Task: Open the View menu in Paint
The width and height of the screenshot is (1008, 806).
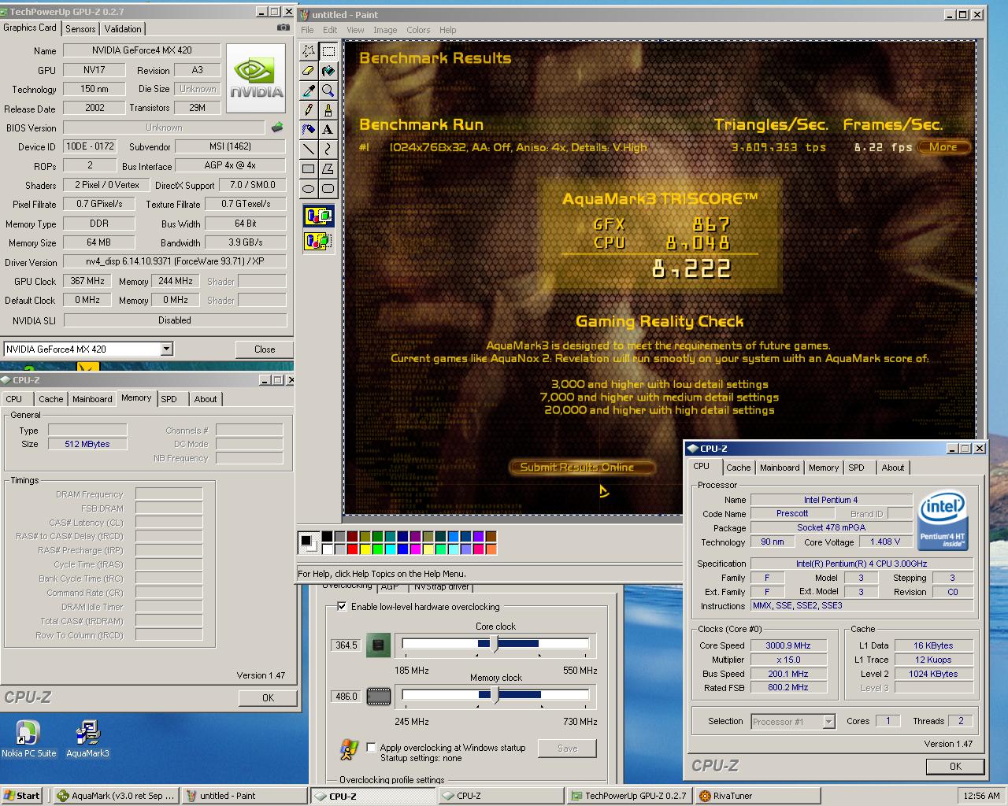Action: 355,30
